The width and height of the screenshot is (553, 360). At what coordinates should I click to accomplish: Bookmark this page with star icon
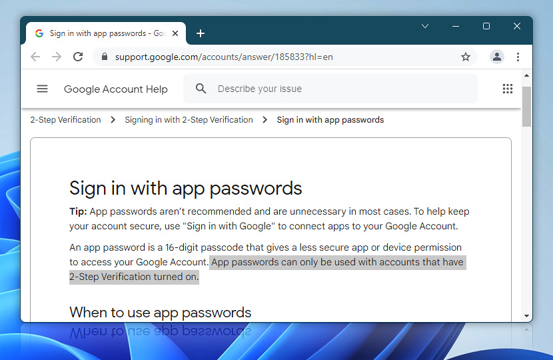click(466, 57)
